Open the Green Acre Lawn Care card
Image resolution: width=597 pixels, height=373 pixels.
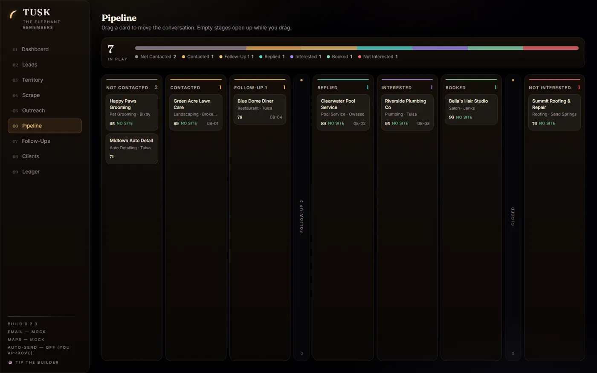click(196, 112)
